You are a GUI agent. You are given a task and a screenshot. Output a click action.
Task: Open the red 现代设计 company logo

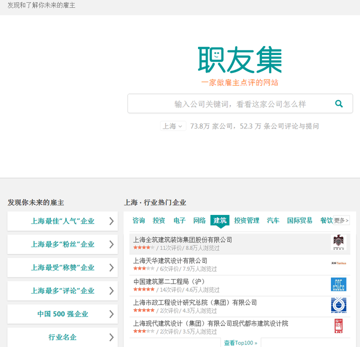338,326
